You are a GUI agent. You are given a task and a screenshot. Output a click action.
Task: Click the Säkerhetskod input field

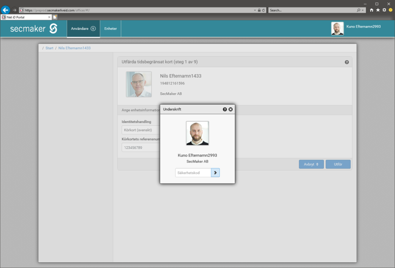click(193, 173)
